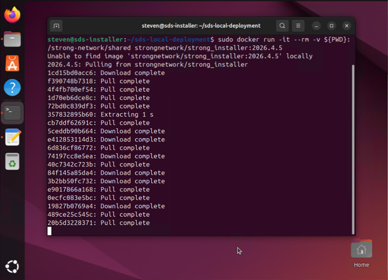Open the Files manager dock icon
The image size is (388, 280).
point(12,39)
